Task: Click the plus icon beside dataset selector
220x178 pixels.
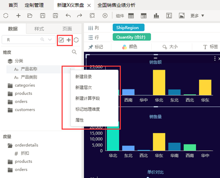Action: coord(69,40)
